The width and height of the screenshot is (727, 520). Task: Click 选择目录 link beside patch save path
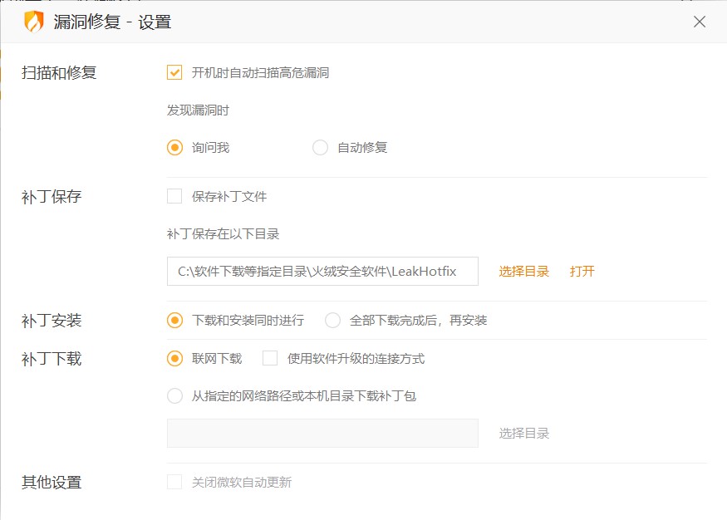(523, 271)
